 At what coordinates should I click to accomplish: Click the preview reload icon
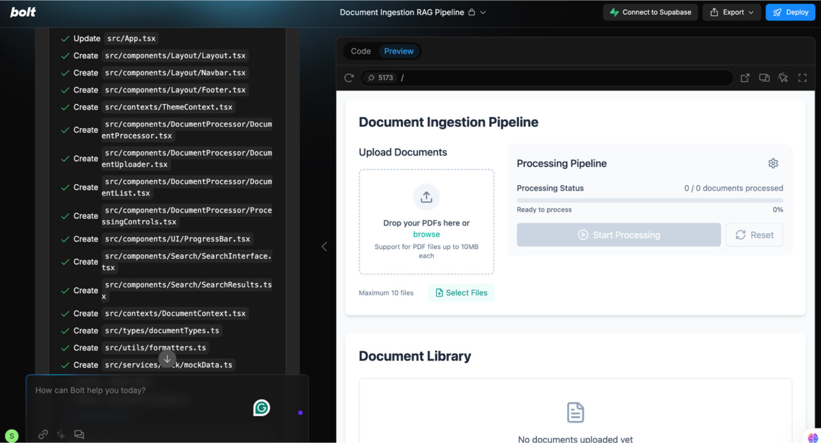(349, 78)
